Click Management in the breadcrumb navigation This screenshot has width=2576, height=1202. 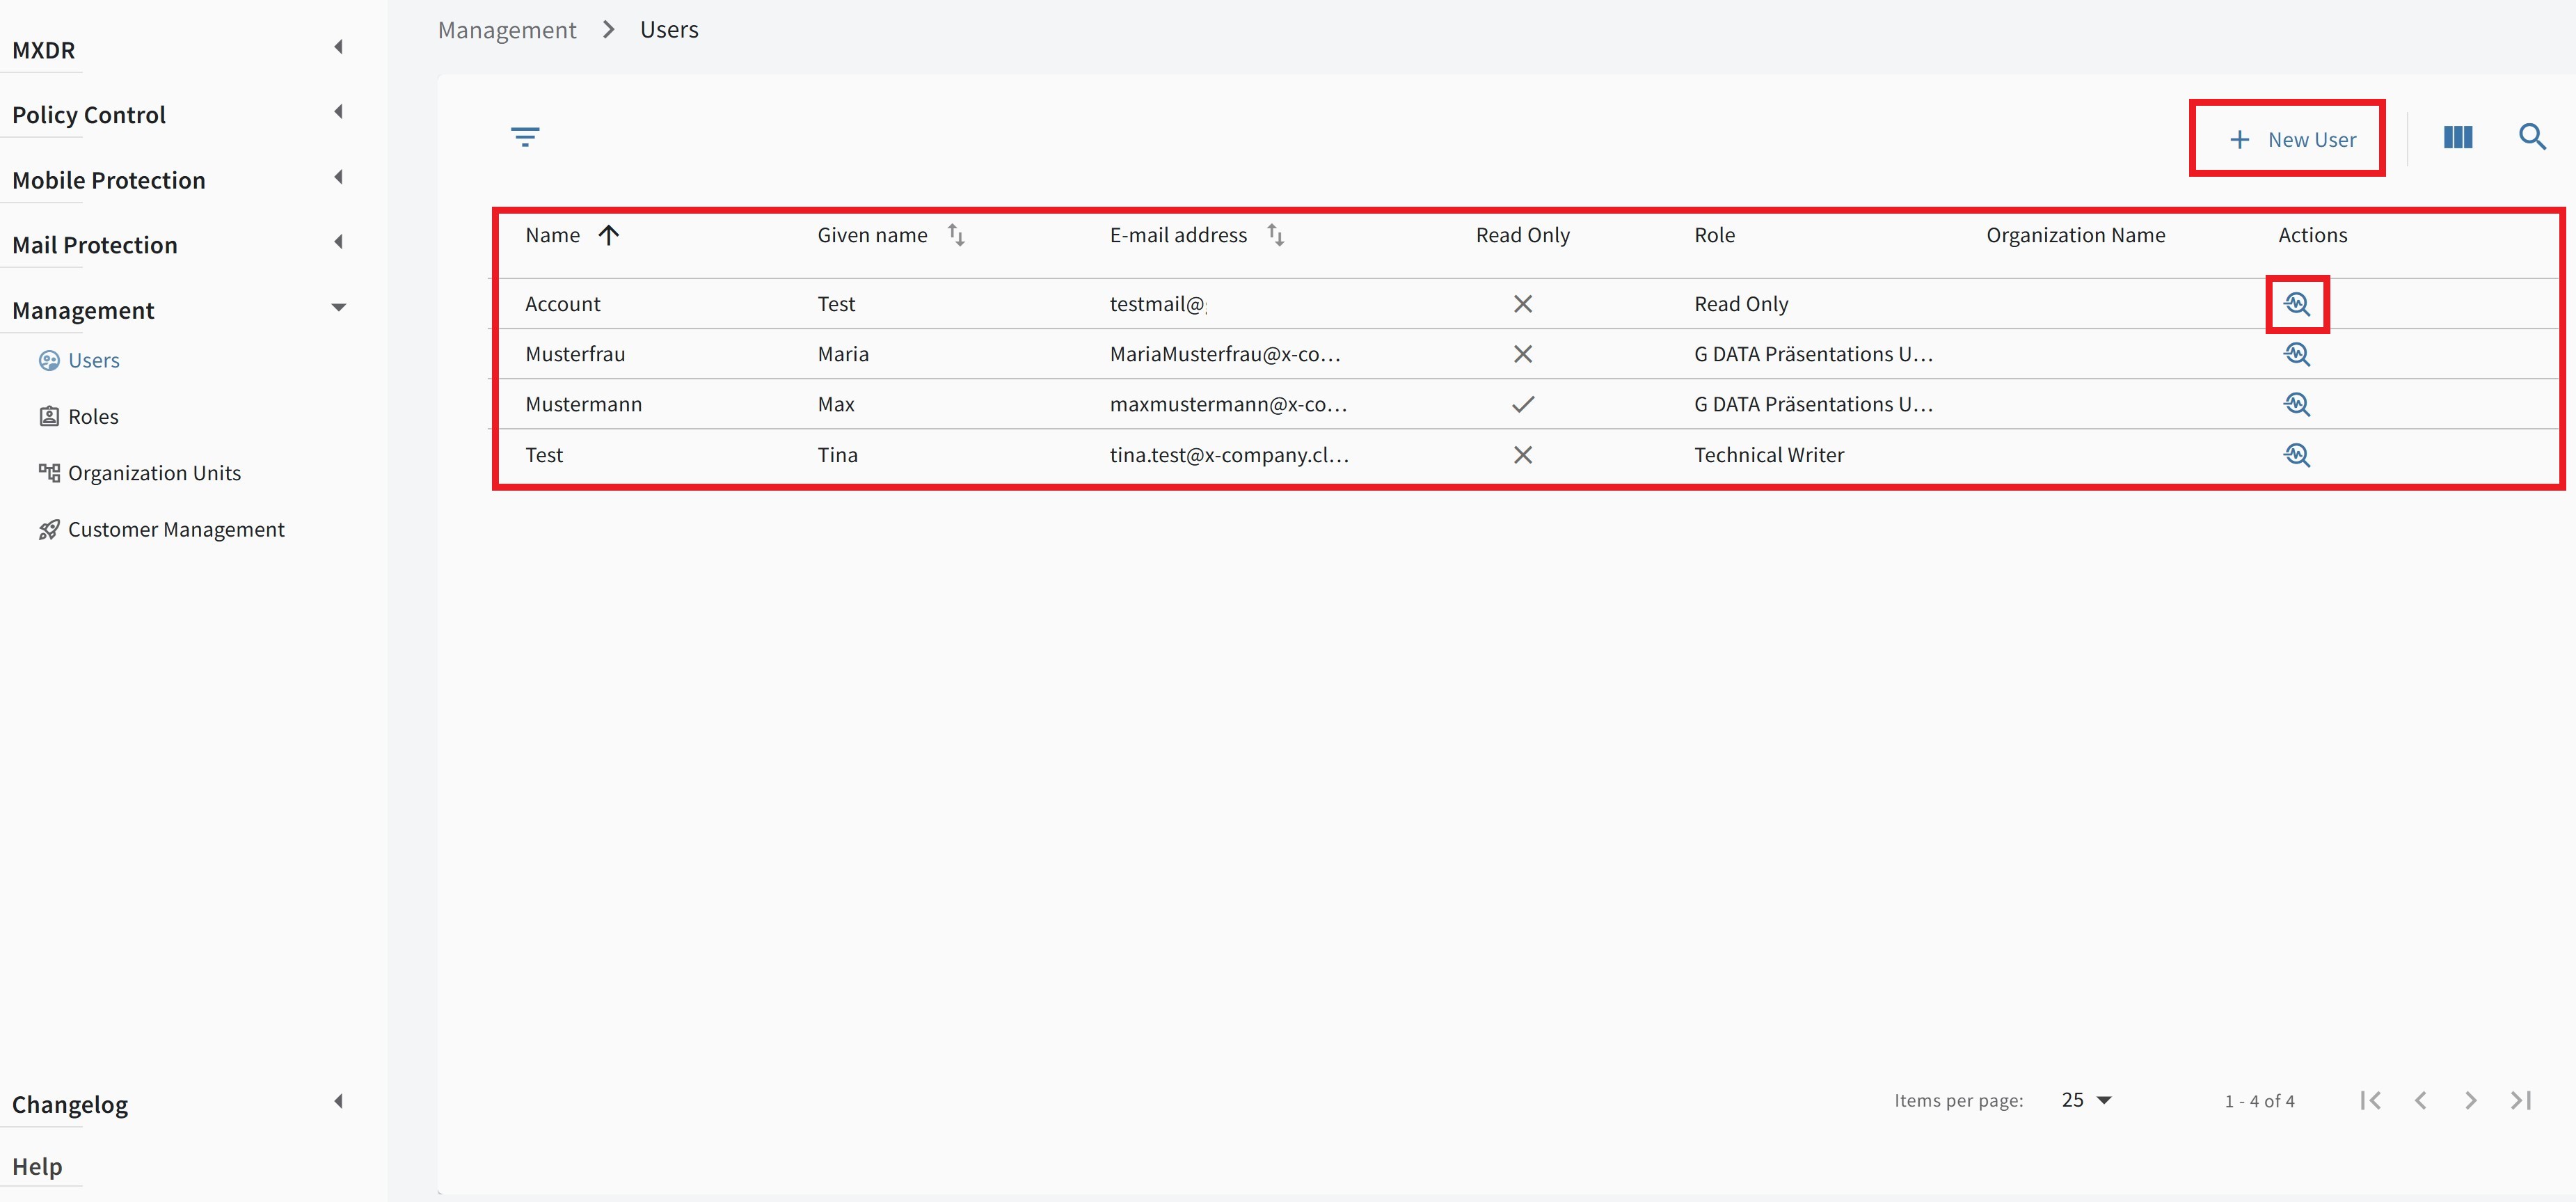[507, 29]
